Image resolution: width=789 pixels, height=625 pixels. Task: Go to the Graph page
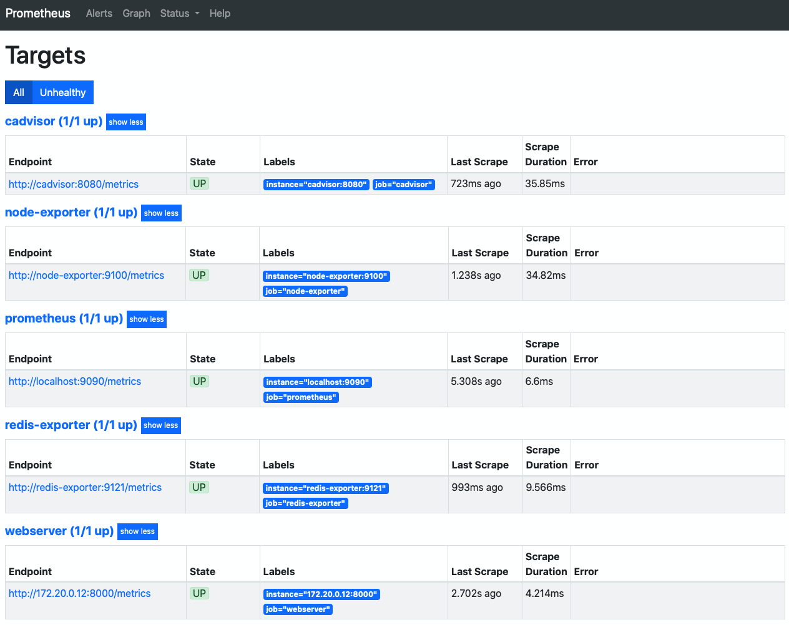[136, 13]
